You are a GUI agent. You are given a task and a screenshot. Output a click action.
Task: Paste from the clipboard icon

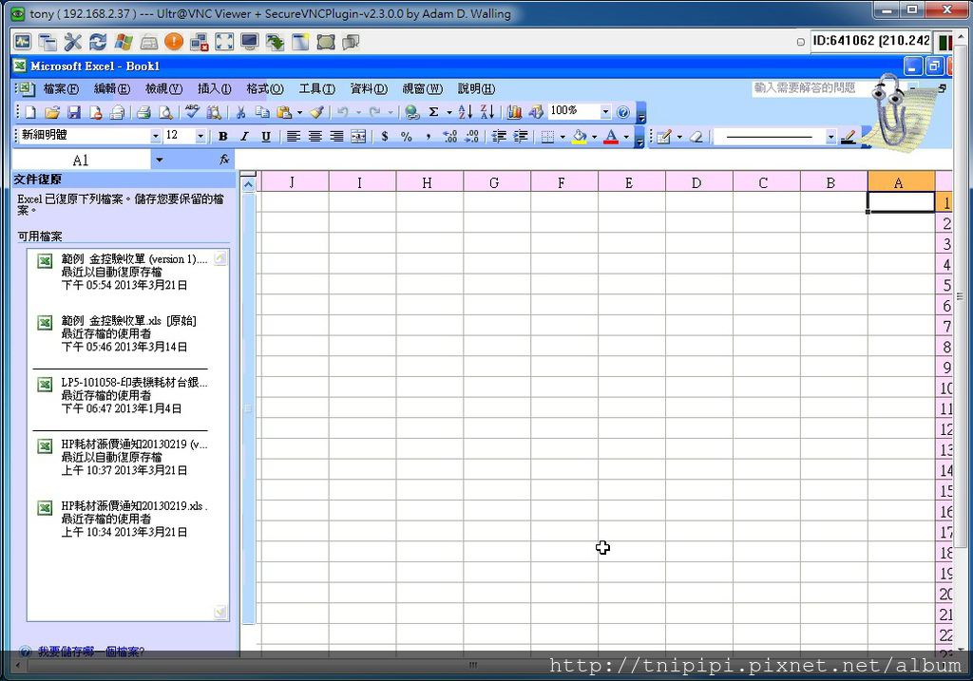(x=284, y=112)
